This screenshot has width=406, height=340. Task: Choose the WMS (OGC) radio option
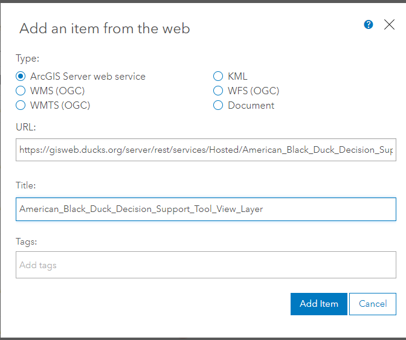21,91
